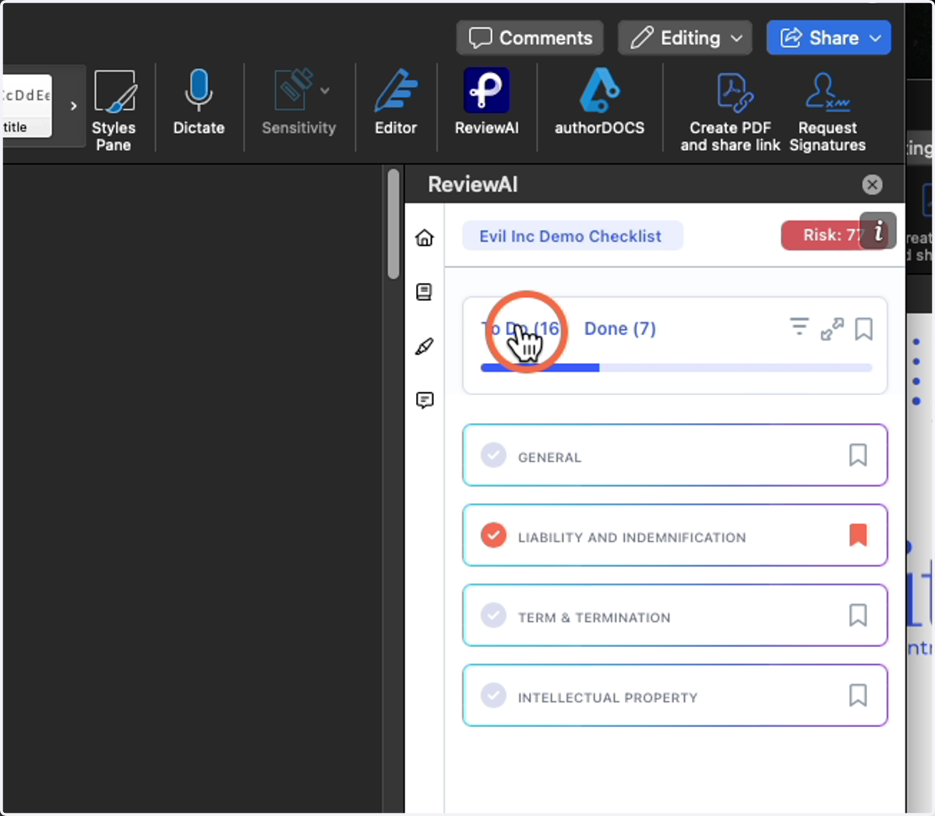The width and height of the screenshot is (935, 816).
Task: Open the ReviewAI playbook book icon
Action: pyautogui.click(x=425, y=291)
